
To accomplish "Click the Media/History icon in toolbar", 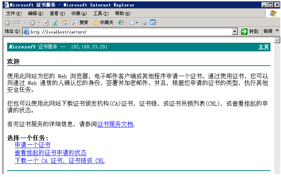I will click(x=121, y=22).
